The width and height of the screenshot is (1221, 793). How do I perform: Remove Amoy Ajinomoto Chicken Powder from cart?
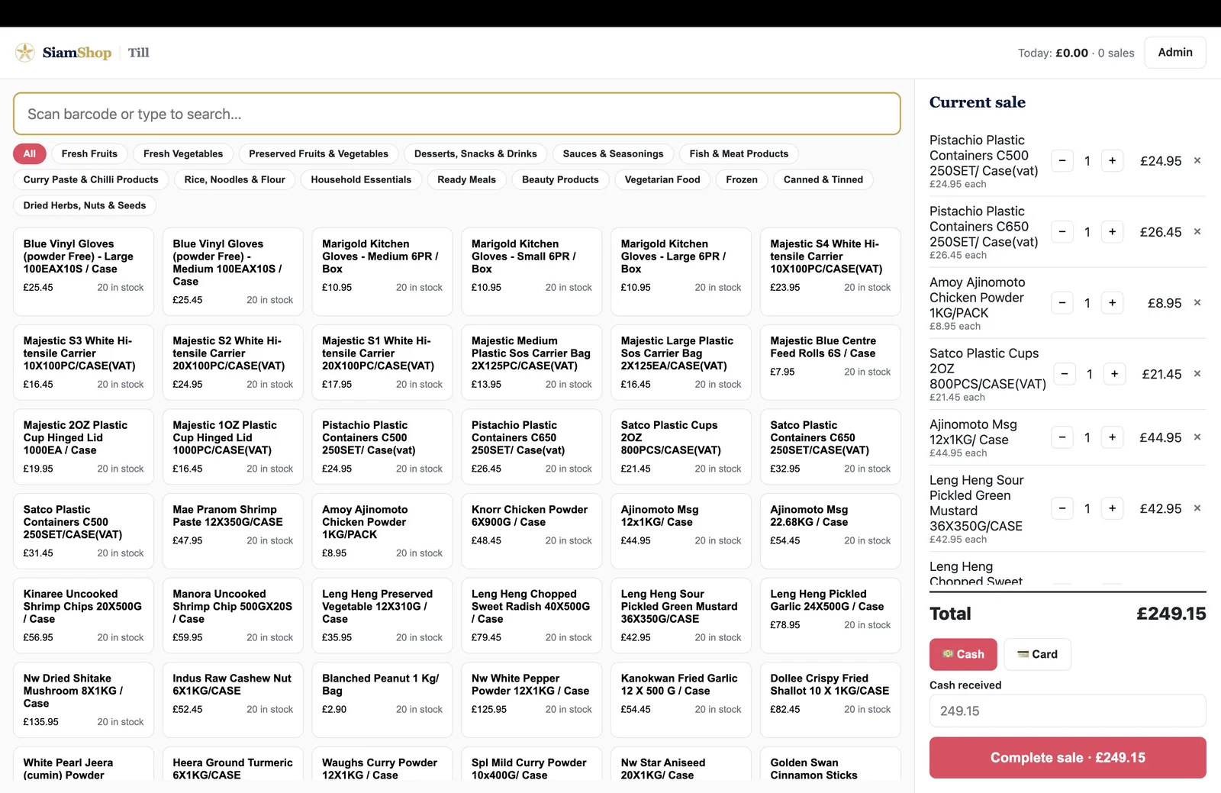click(x=1197, y=303)
